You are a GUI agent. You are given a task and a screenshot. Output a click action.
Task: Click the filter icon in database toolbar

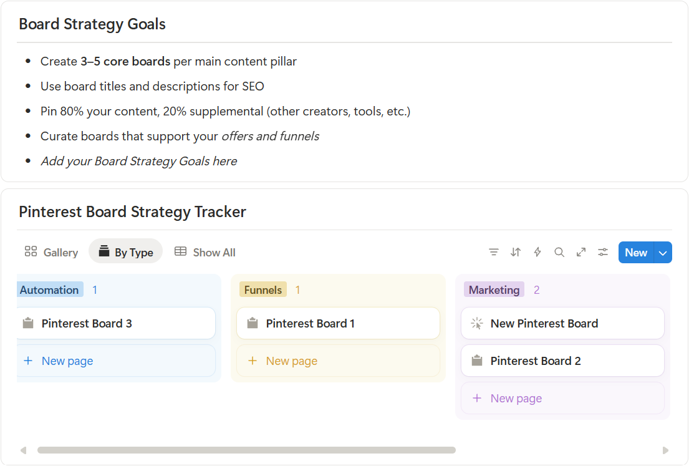tap(494, 253)
